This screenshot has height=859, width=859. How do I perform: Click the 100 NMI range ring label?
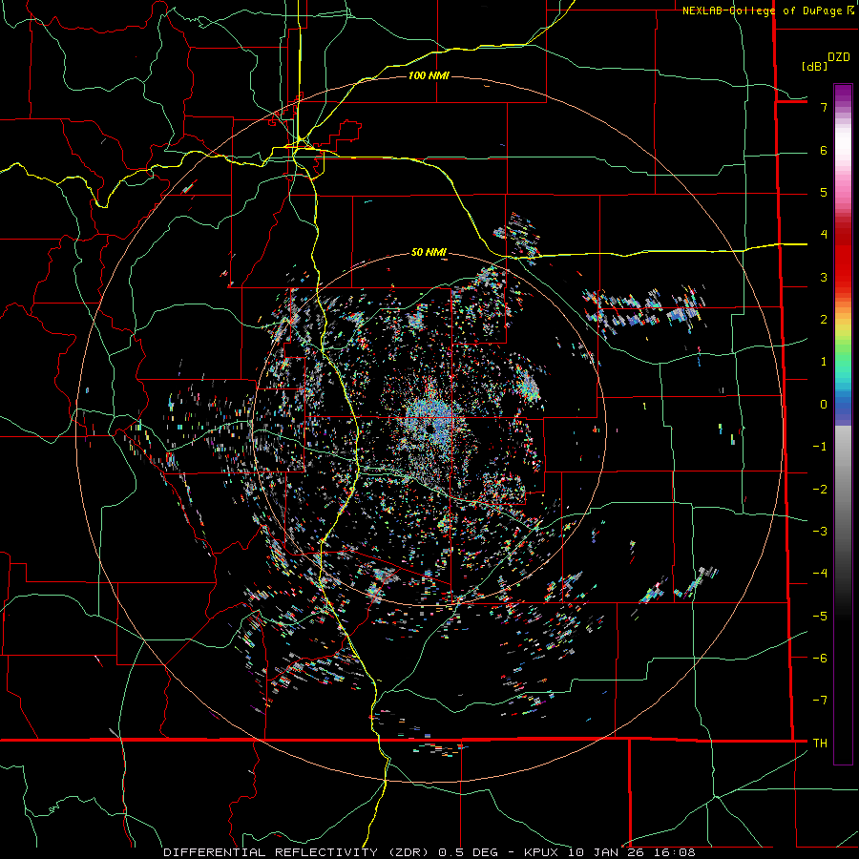(x=429, y=75)
